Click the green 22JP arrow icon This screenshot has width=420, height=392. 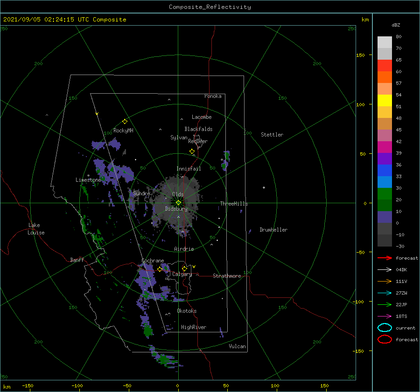[x=385, y=304]
